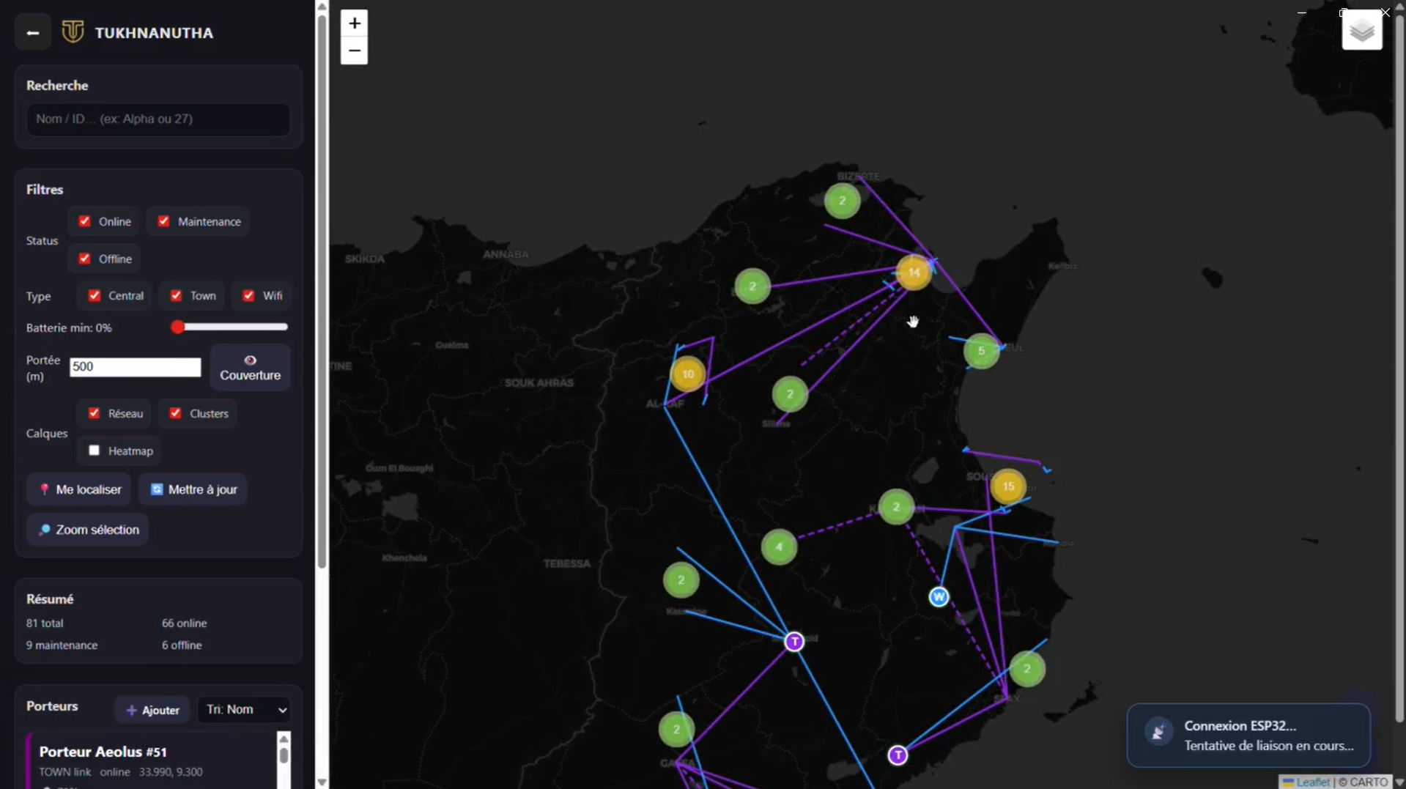Open the yellow cluster marker 14
This screenshot has height=789, width=1406.
[x=913, y=273]
